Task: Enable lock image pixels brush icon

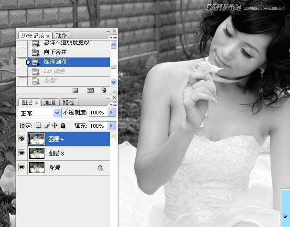Action: coord(46,126)
